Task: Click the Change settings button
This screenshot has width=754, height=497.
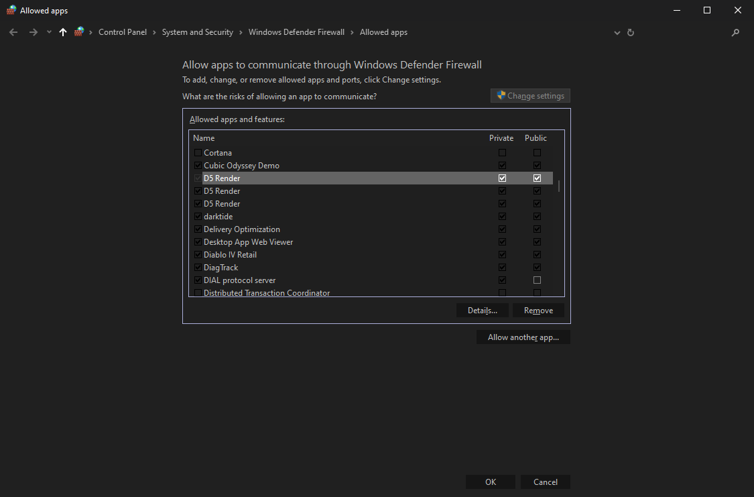Action: pos(530,96)
